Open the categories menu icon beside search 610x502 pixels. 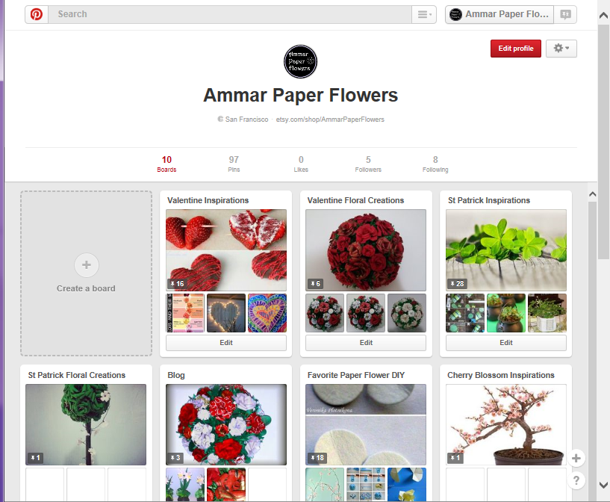click(424, 14)
